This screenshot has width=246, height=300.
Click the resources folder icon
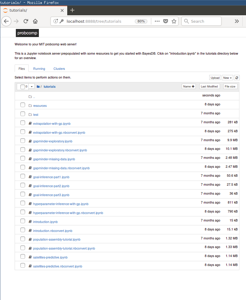click(x=30, y=106)
